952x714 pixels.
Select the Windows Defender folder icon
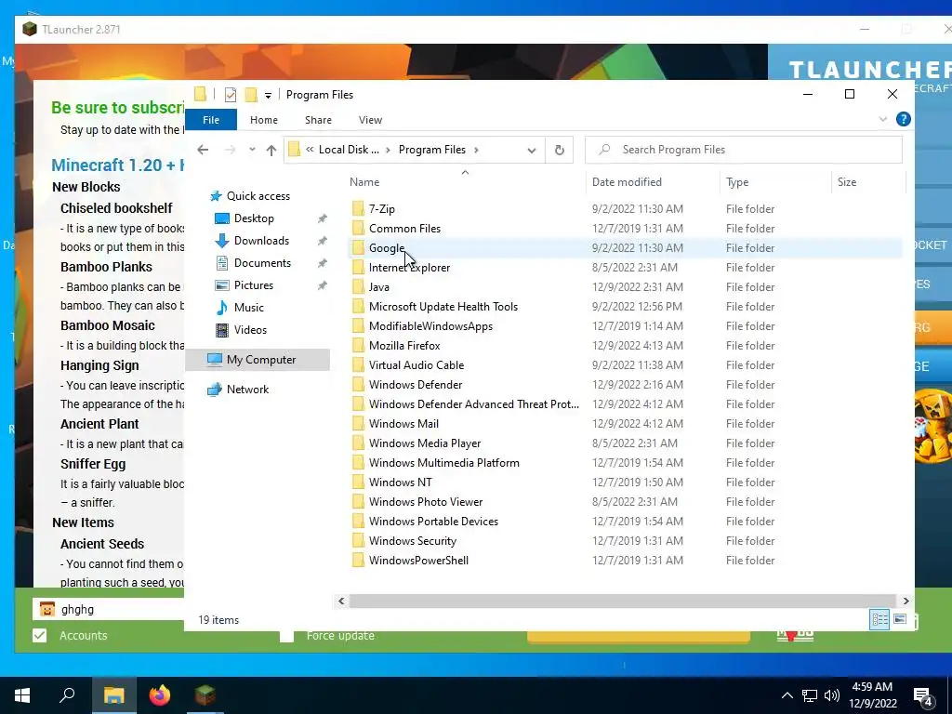pos(358,384)
